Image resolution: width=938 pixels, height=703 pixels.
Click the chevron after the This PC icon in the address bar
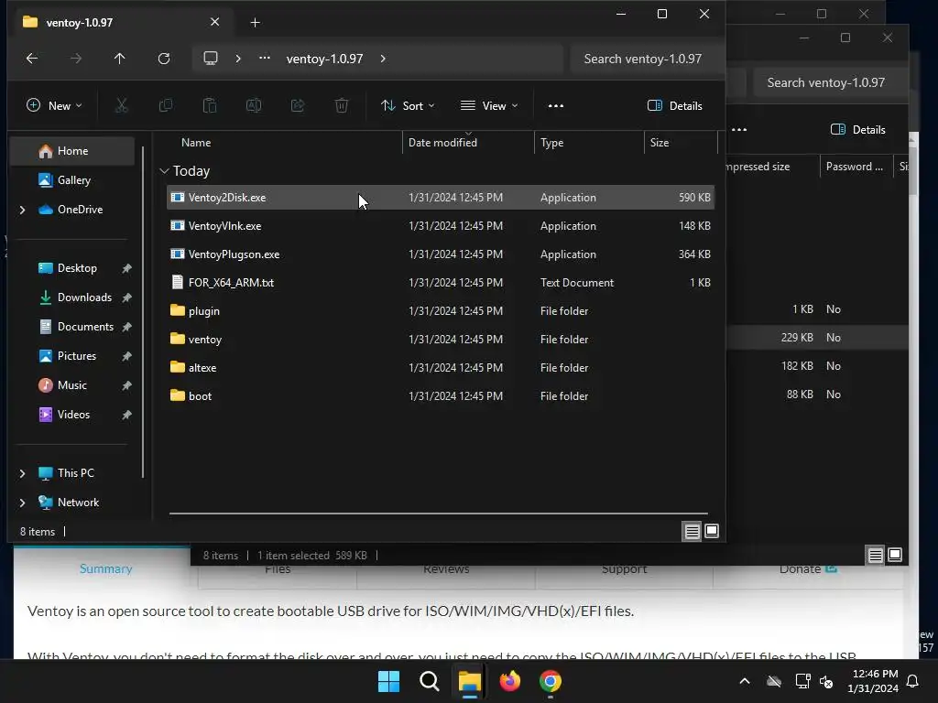(238, 59)
